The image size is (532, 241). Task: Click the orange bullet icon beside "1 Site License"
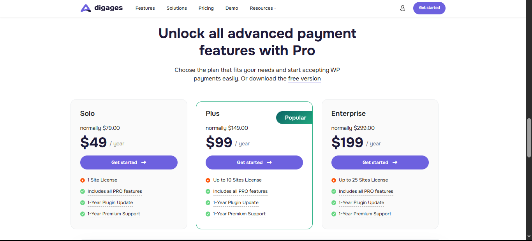pos(83,180)
